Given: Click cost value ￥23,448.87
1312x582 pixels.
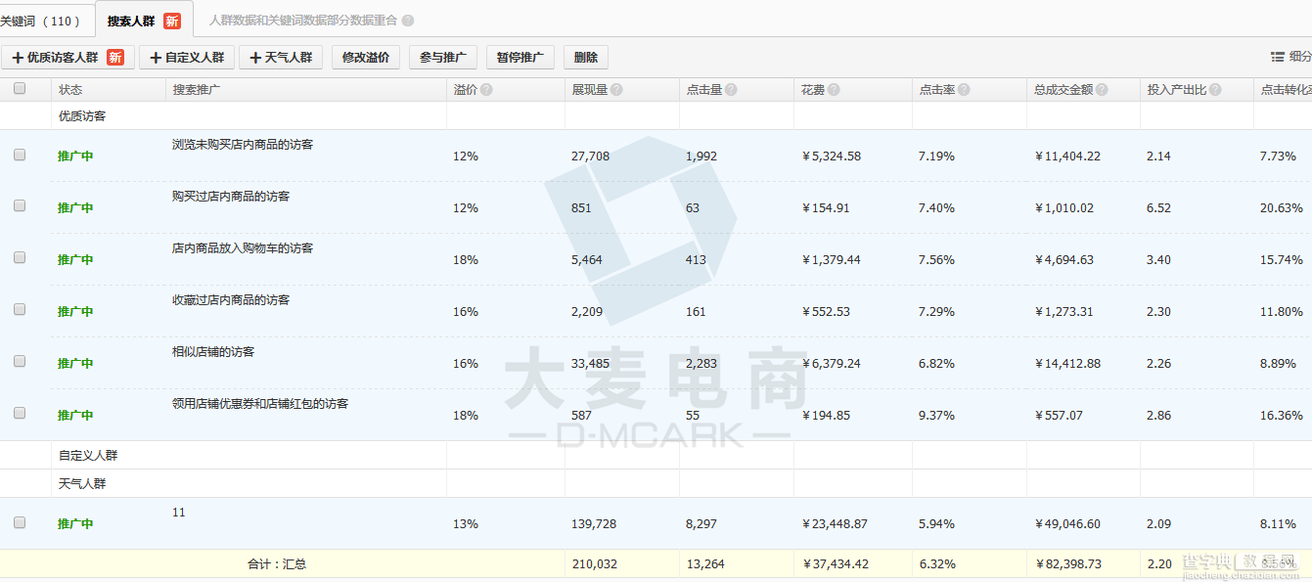Looking at the screenshot, I should pos(835,524).
